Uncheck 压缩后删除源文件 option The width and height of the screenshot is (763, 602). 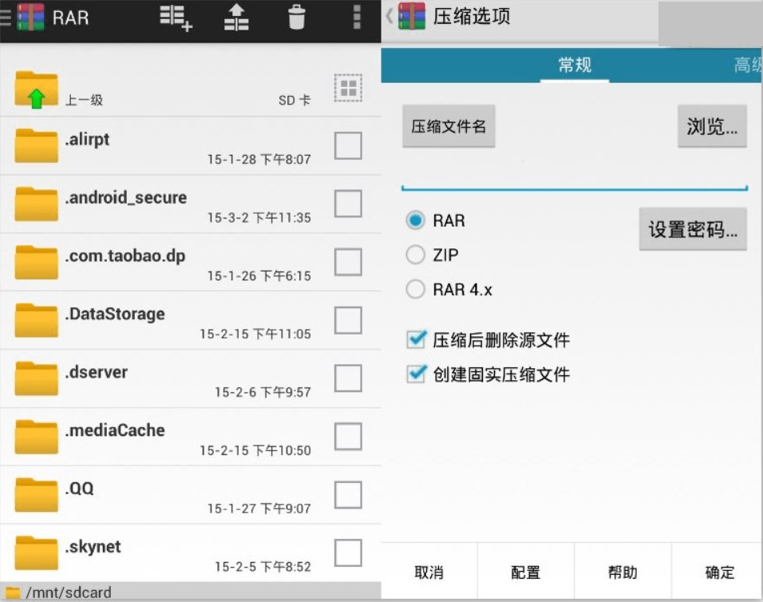[416, 340]
